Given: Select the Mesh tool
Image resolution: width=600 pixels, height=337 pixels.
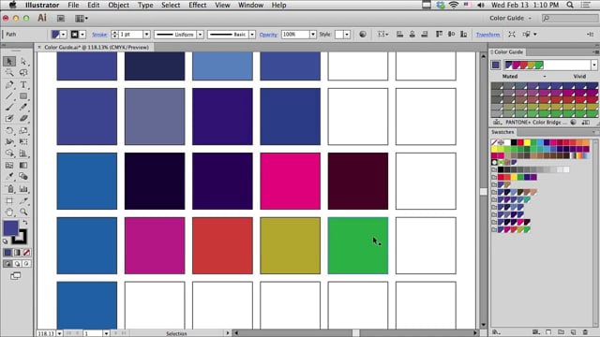Looking at the screenshot, I should point(9,166).
